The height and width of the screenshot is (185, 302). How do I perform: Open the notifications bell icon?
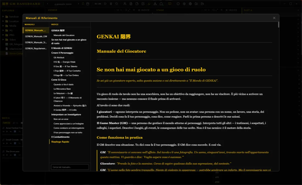[83, 3]
